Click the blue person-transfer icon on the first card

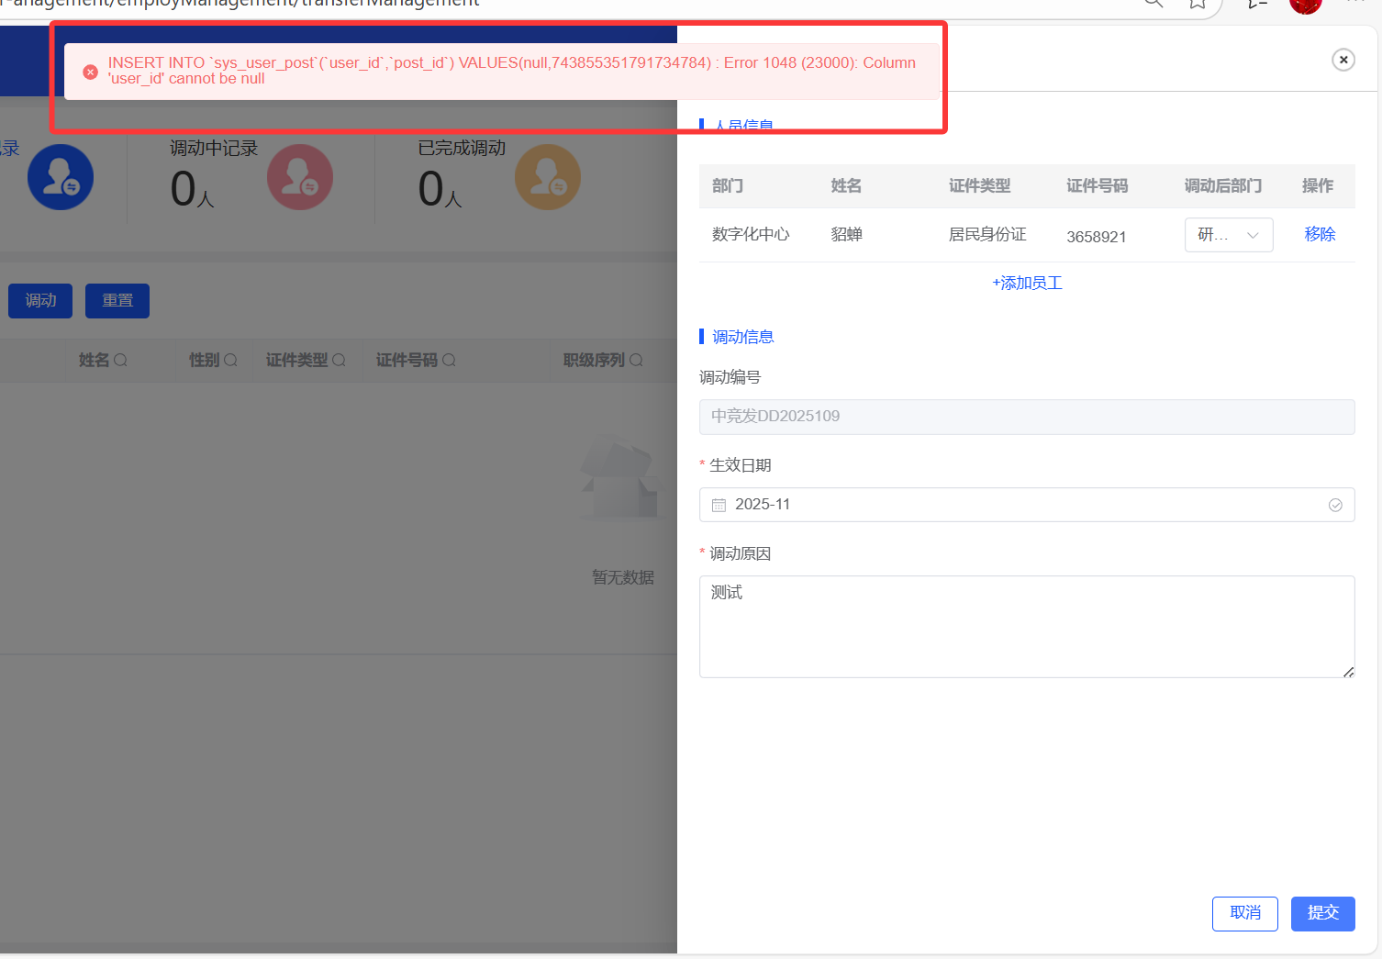click(x=61, y=177)
